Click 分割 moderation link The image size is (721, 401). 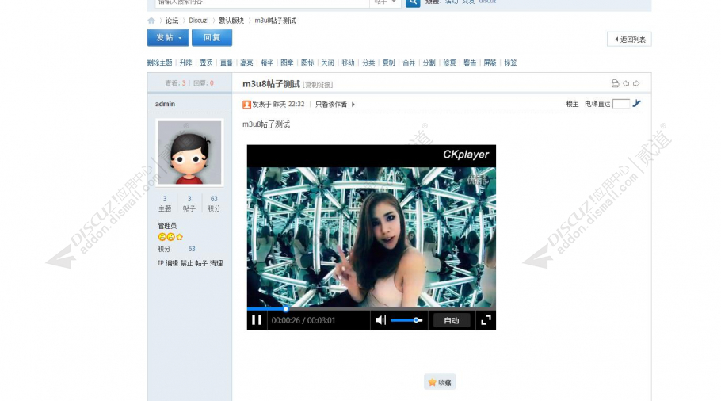pyautogui.click(x=429, y=63)
